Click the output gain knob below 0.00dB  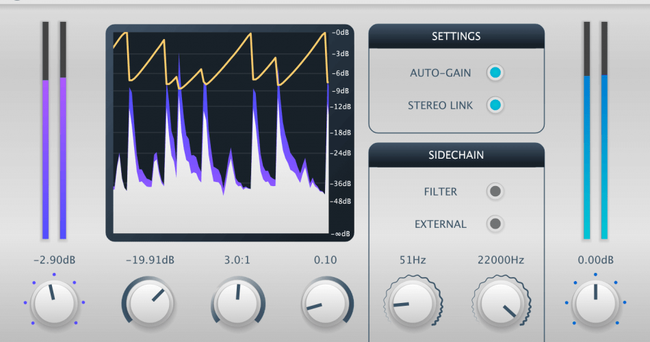tap(596, 303)
